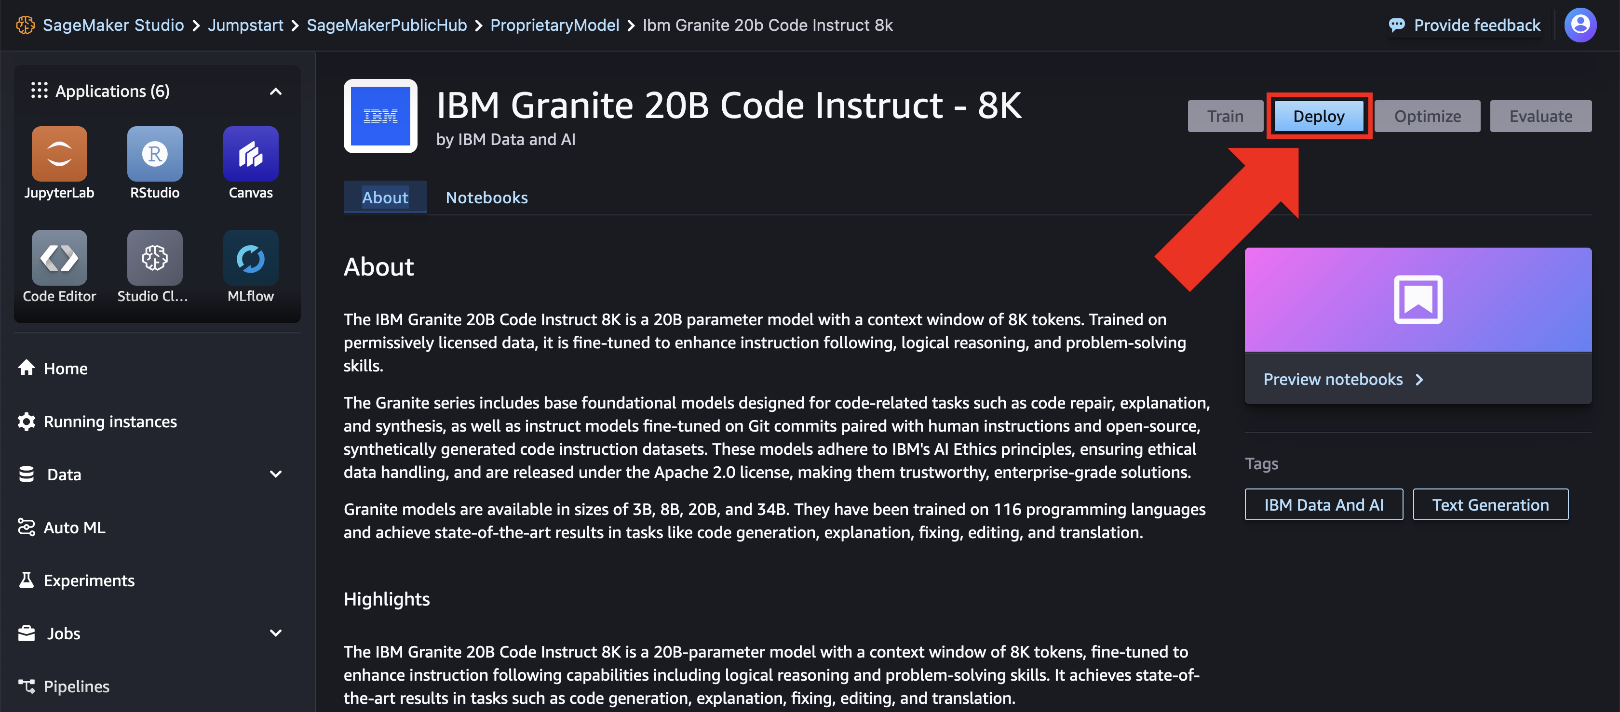Select the About tab

[x=385, y=198]
